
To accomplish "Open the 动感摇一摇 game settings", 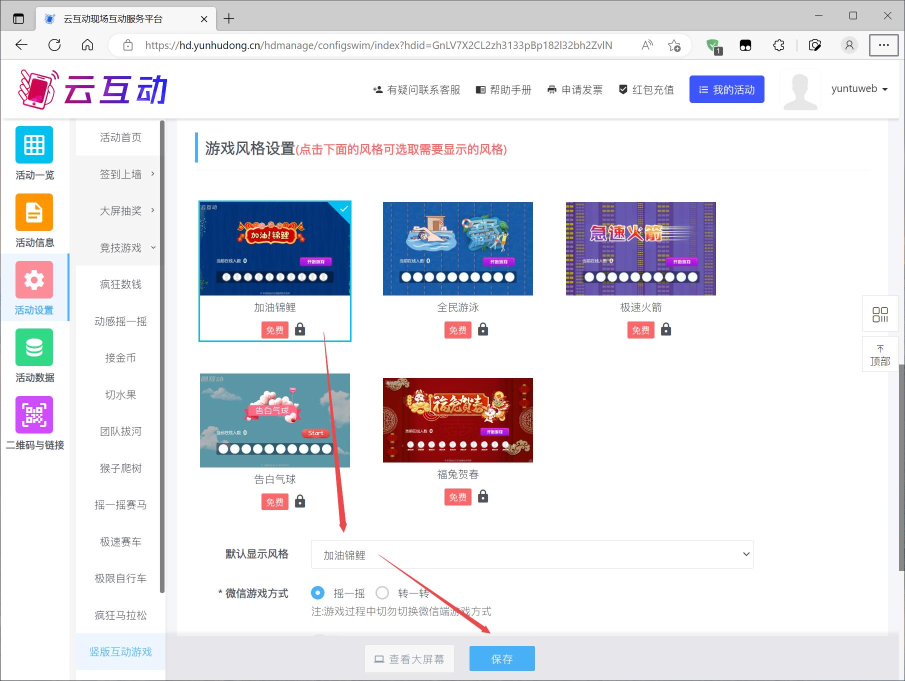I will pos(120,321).
